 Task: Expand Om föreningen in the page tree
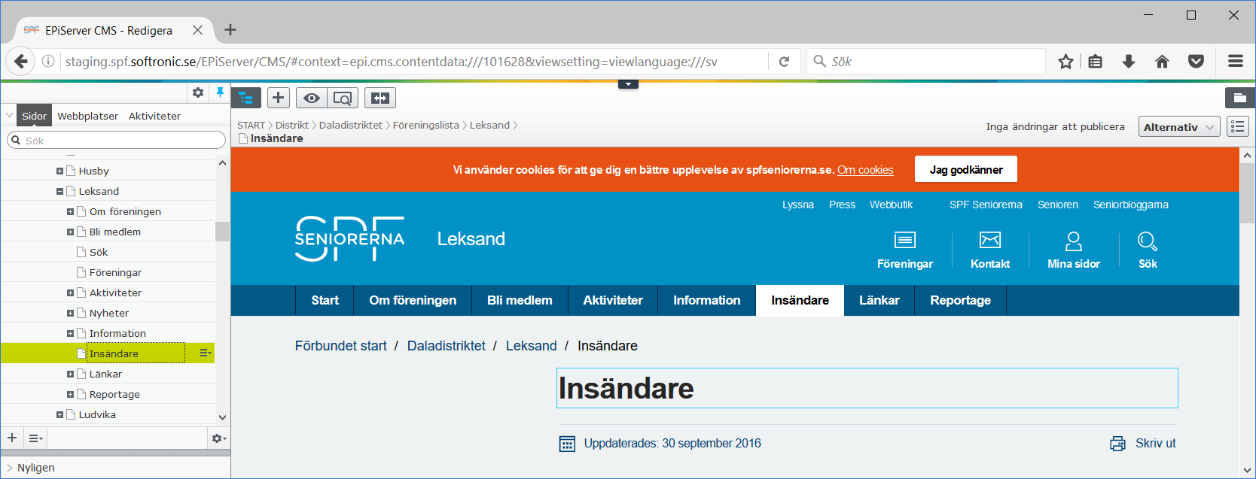(x=71, y=212)
